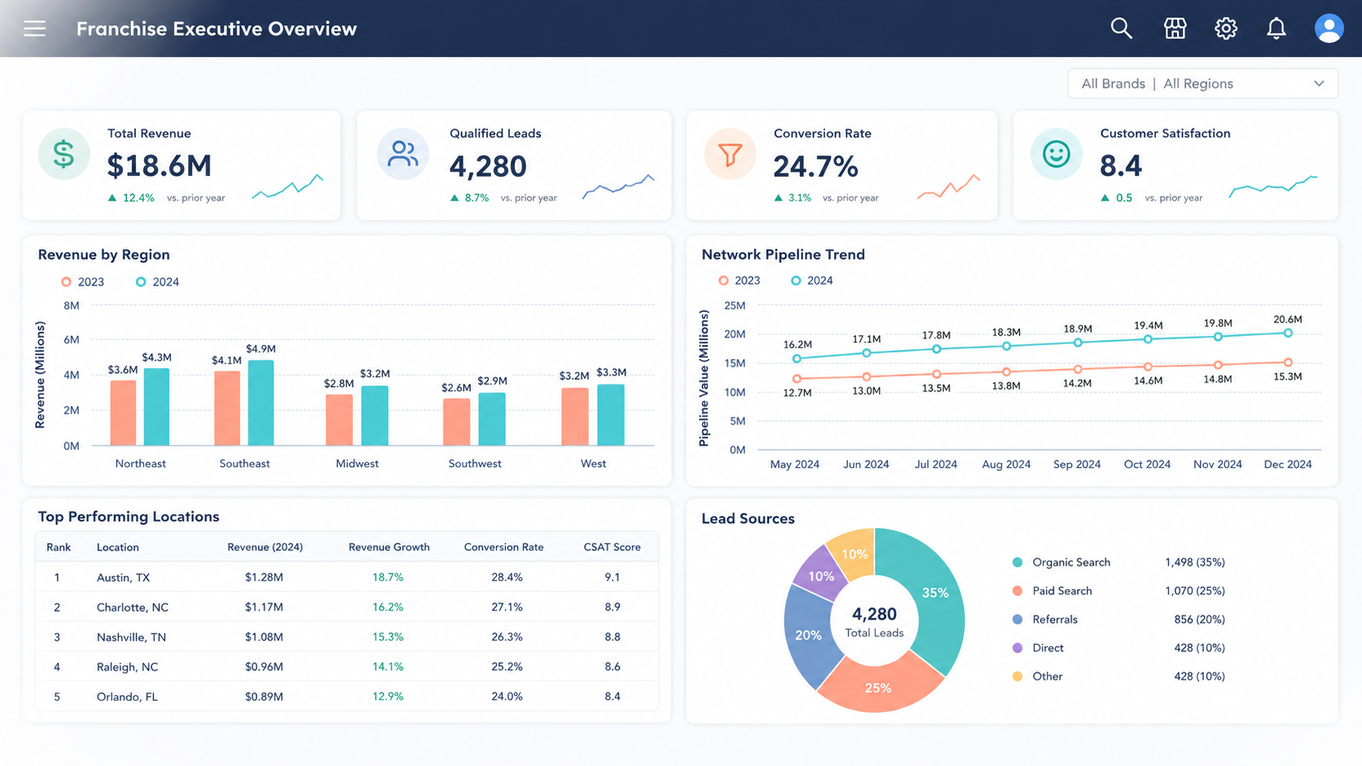Click the Total Revenue dollar icon
Screen dimensions: 1362x766
pyautogui.click(x=64, y=154)
